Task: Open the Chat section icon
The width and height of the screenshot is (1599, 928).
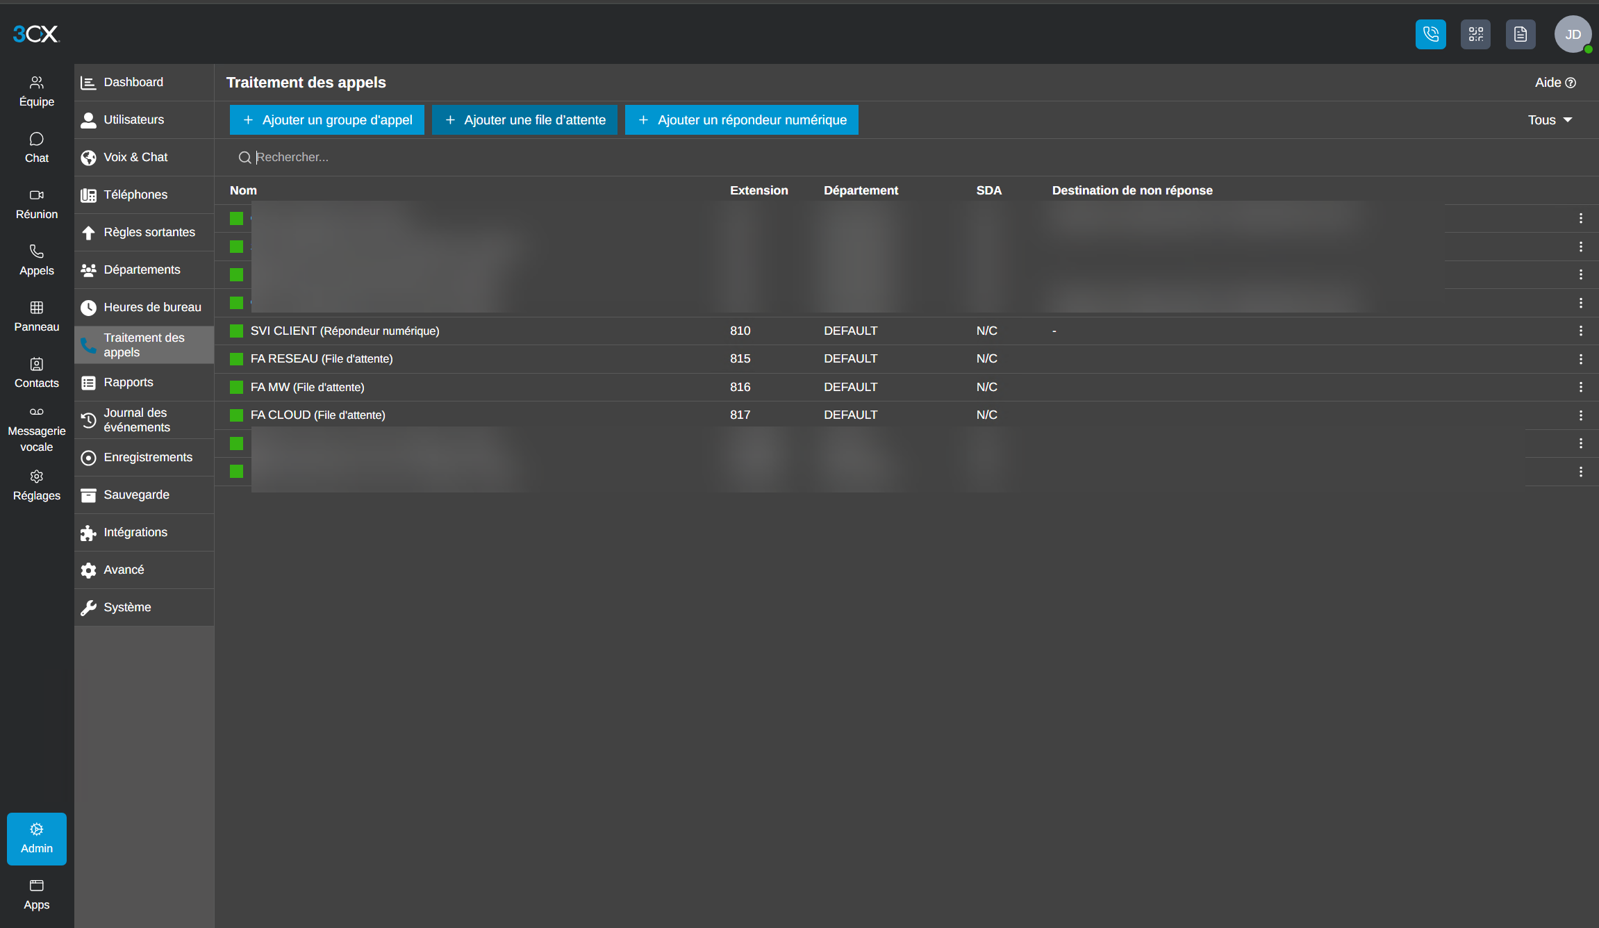Action: (x=37, y=139)
